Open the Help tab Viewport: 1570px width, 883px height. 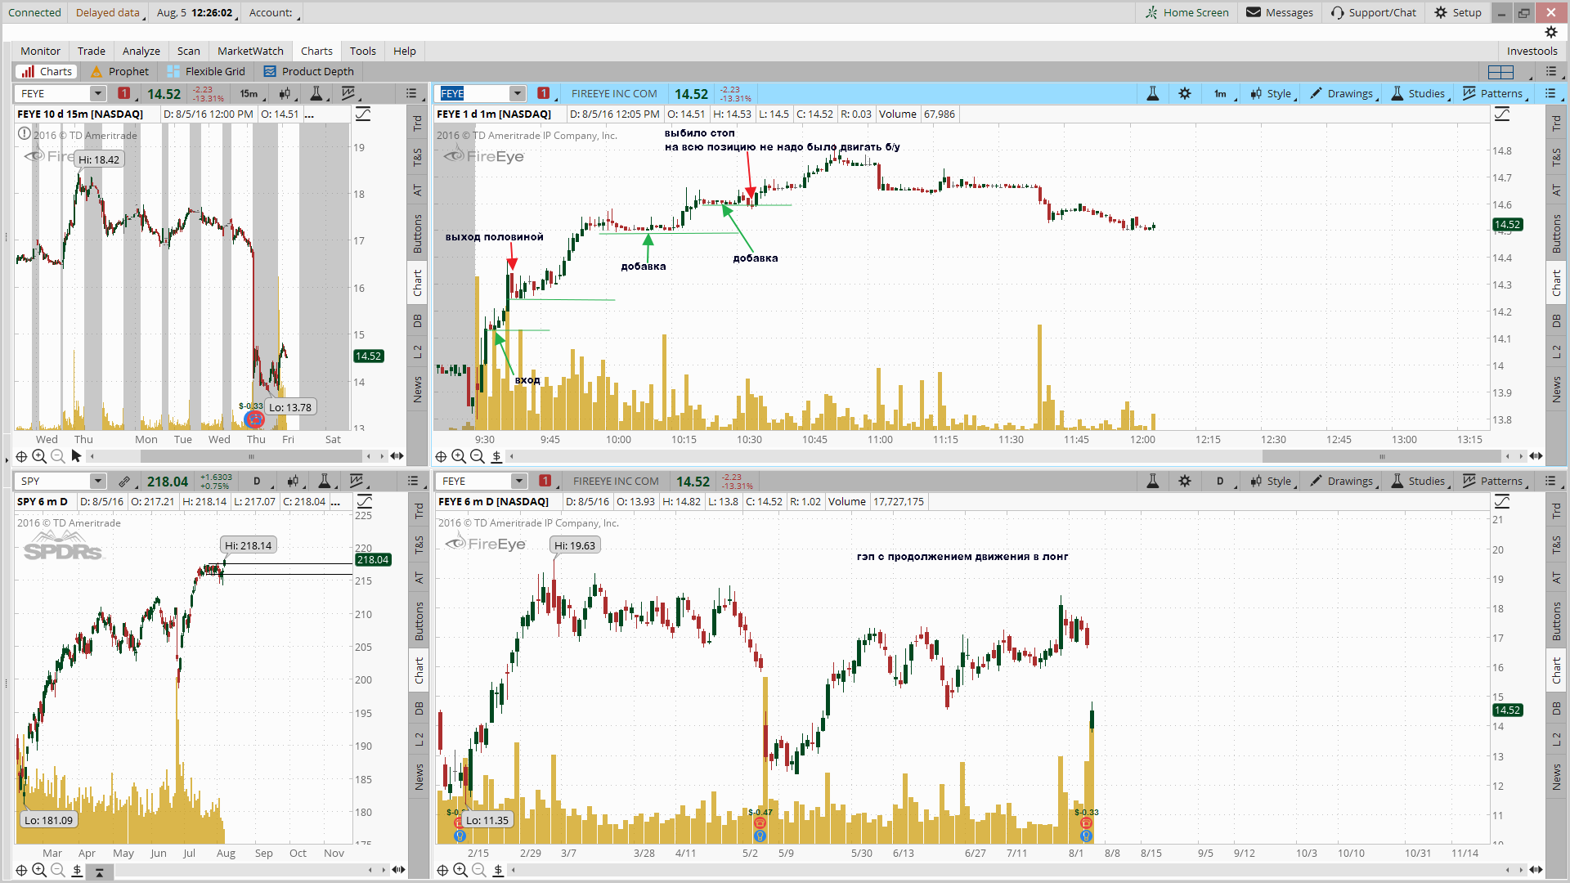point(405,51)
